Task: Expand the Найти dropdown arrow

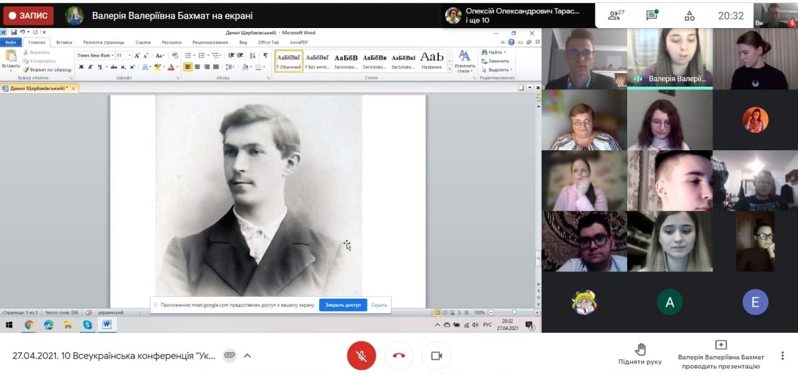Action: [504, 52]
